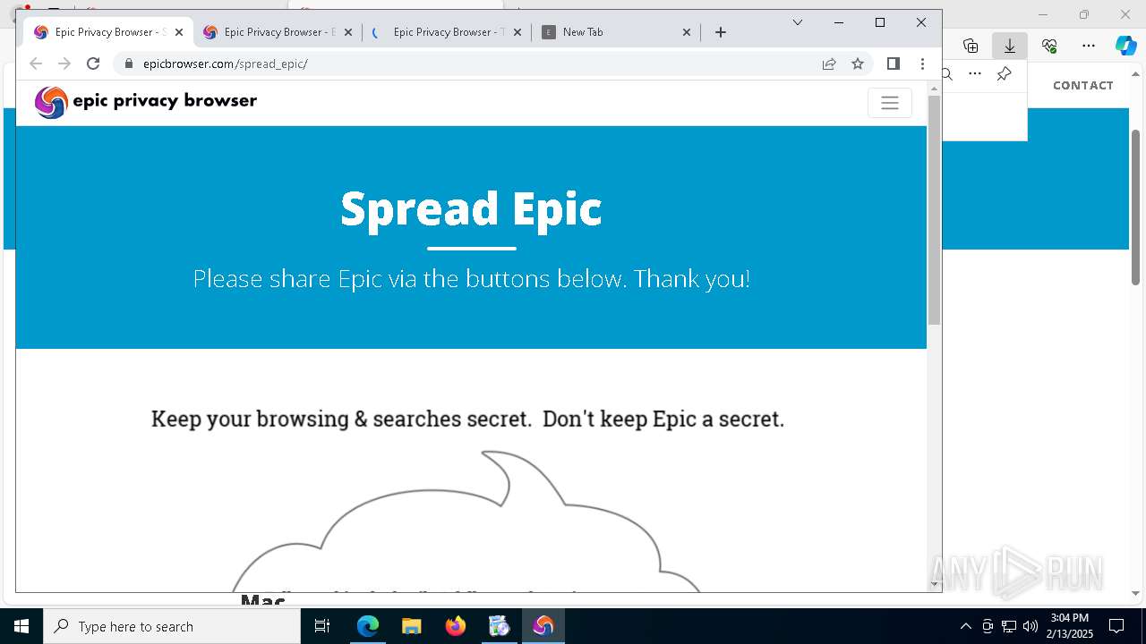Click the taskbar search box
Viewport: 1146px width, 644px height.
point(172,626)
